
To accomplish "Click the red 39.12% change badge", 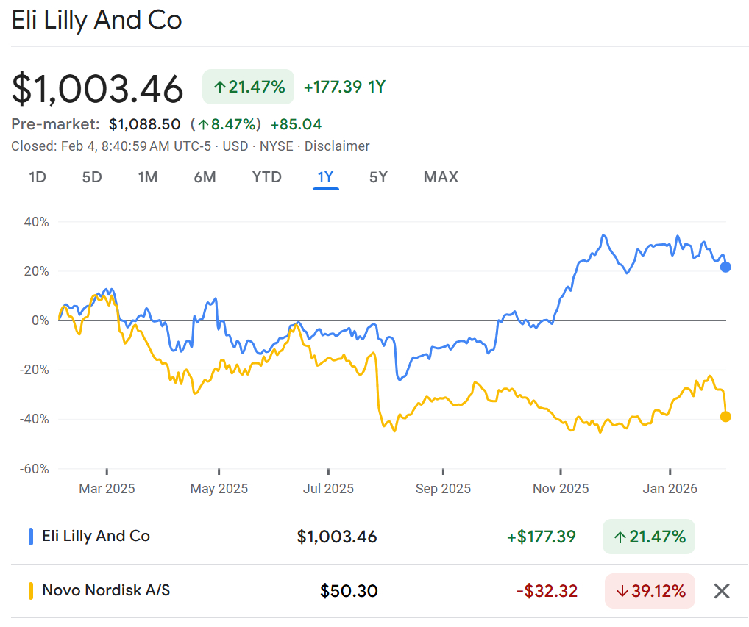I will click(x=650, y=591).
